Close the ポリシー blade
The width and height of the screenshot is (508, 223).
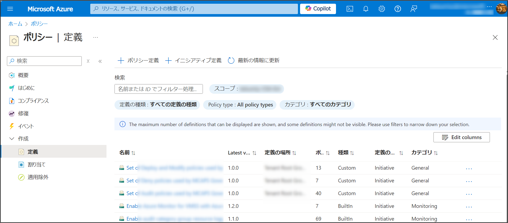click(x=495, y=37)
